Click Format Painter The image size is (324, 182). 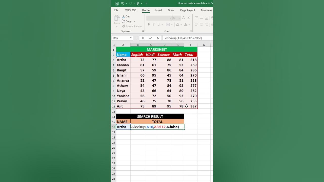[132, 26]
